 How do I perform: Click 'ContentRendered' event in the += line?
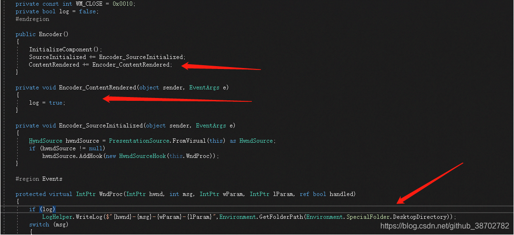(x=54, y=65)
